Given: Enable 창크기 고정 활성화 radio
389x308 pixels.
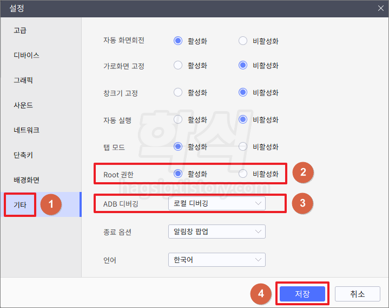Looking at the screenshot, I should pos(178,92).
